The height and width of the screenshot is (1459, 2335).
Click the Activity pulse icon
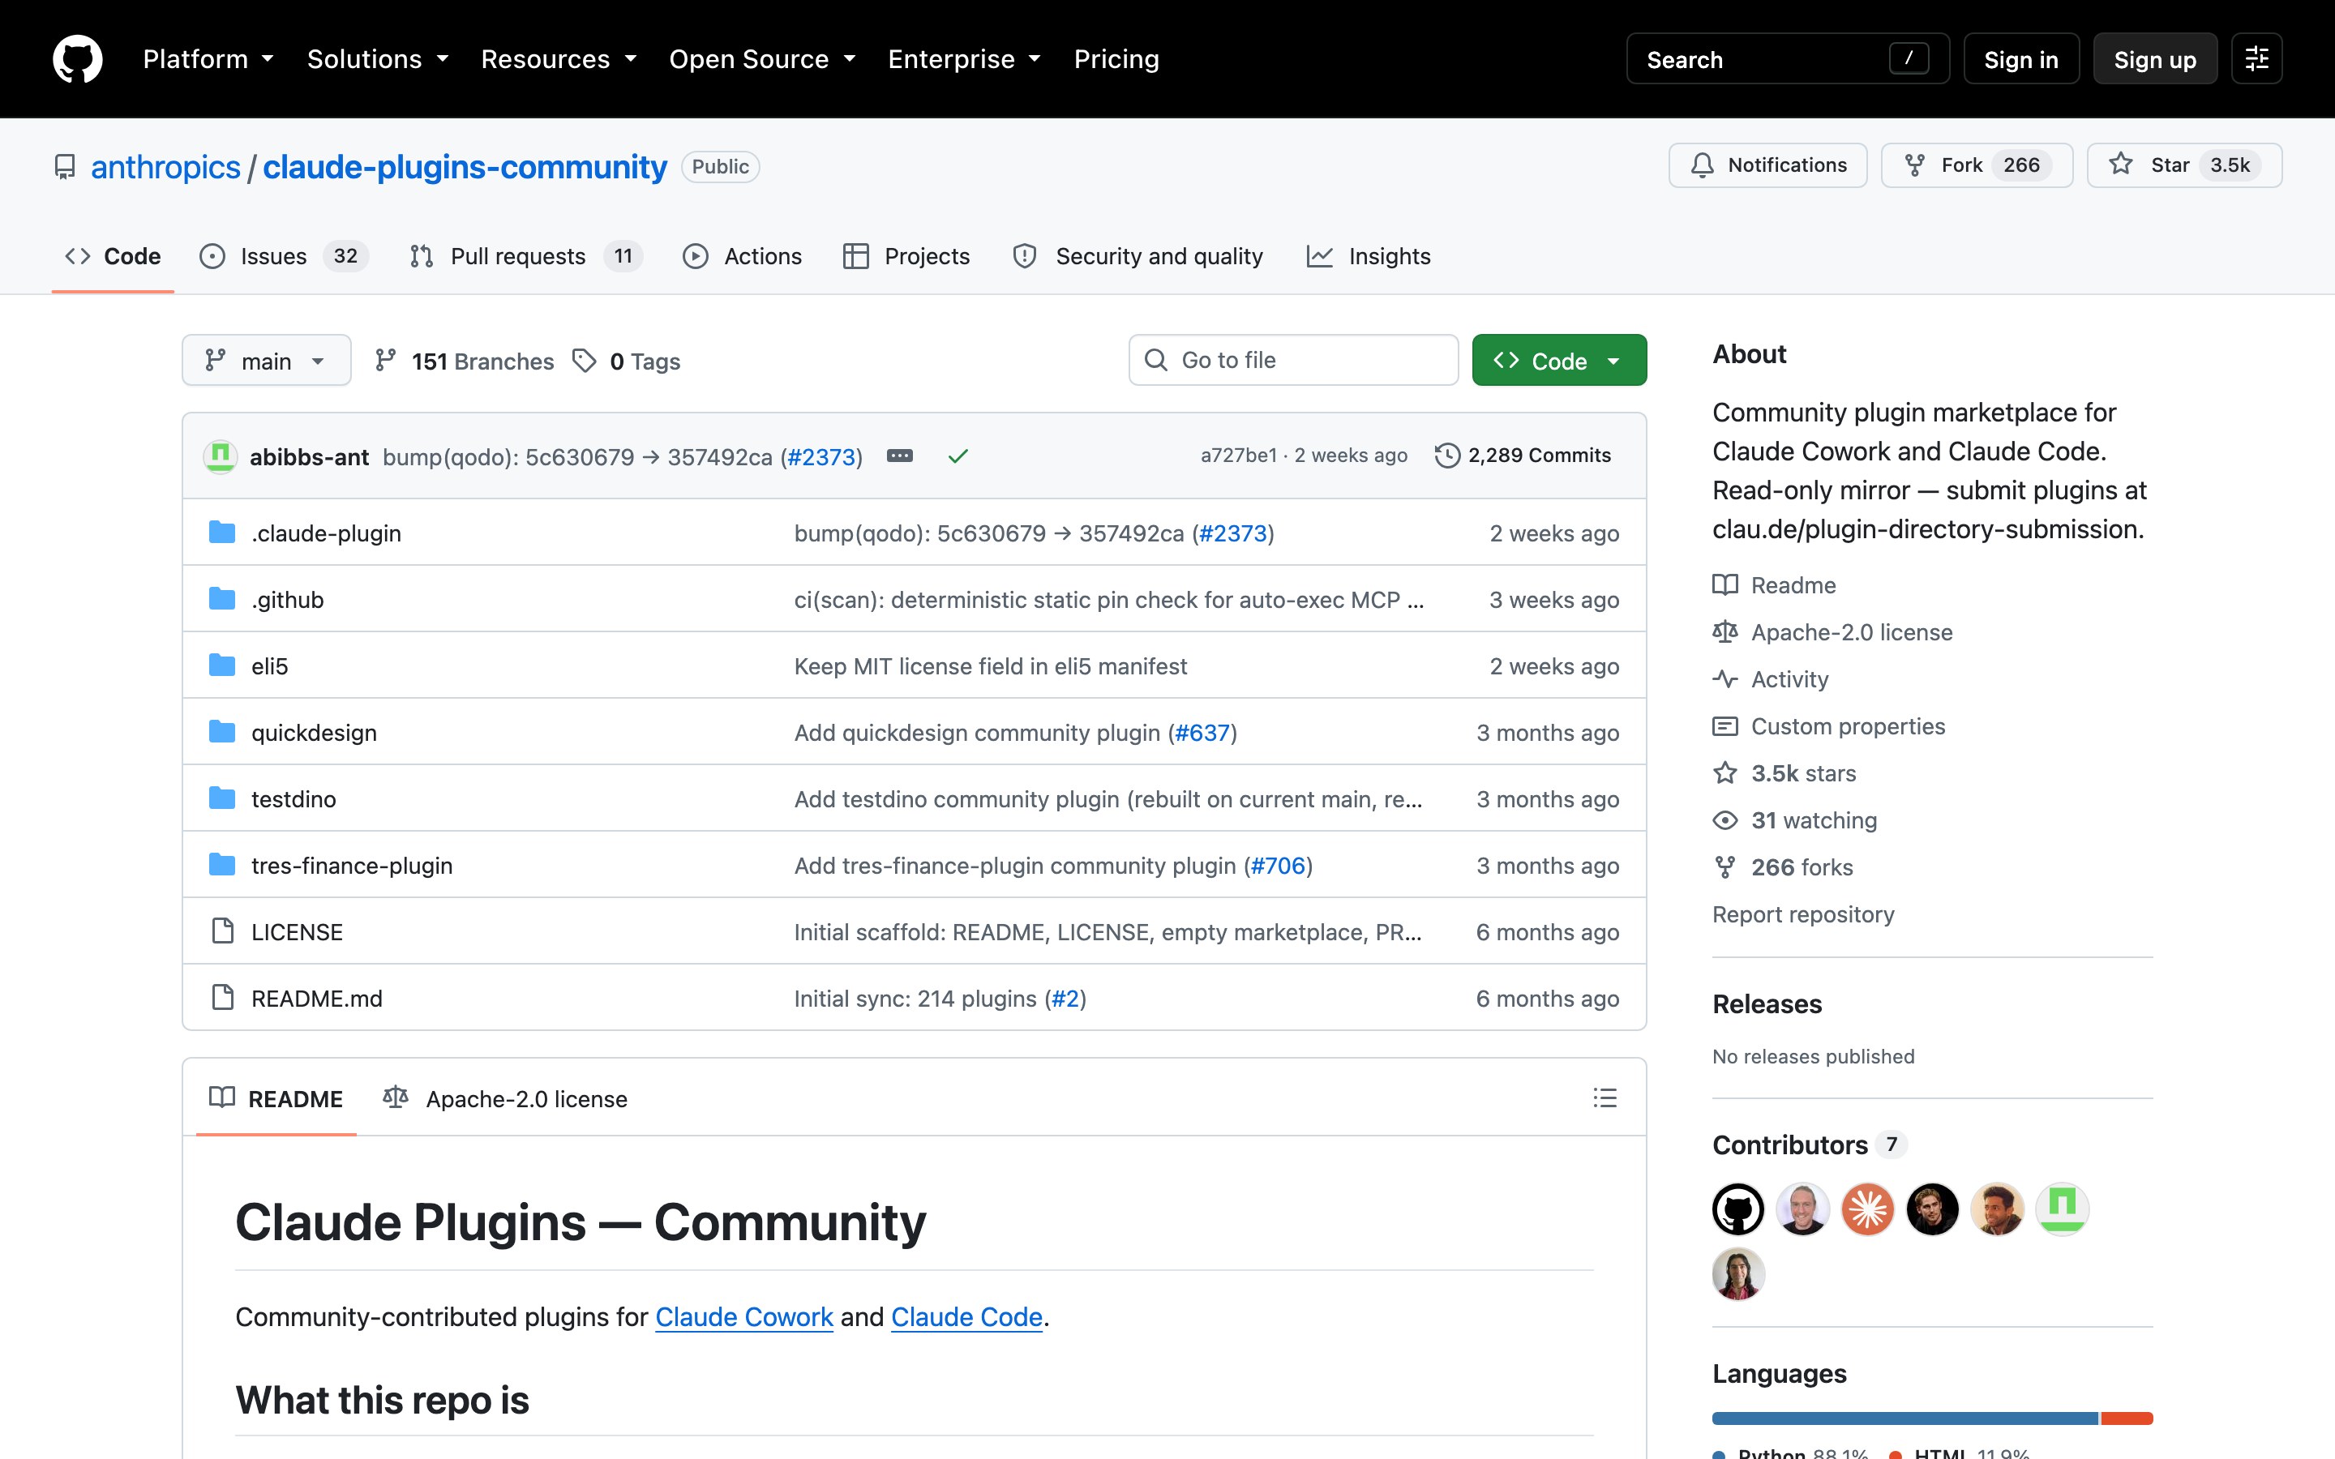[x=1724, y=679]
